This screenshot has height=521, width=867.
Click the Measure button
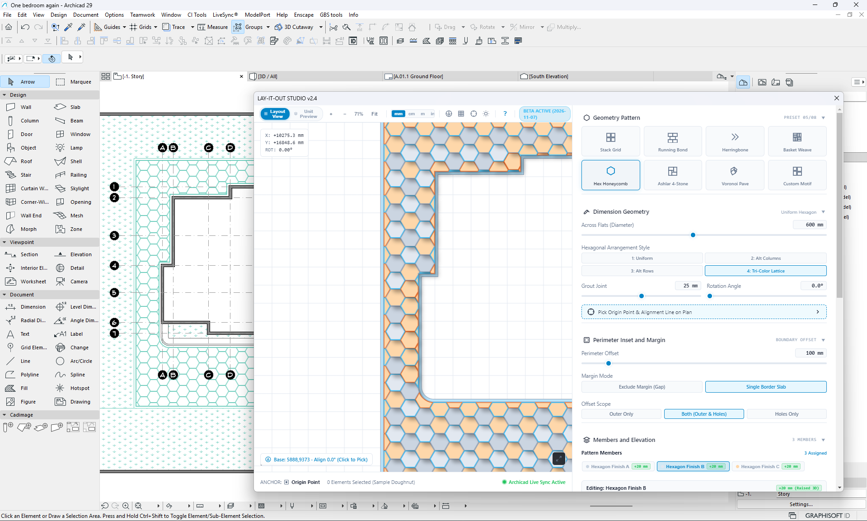pyautogui.click(x=213, y=27)
